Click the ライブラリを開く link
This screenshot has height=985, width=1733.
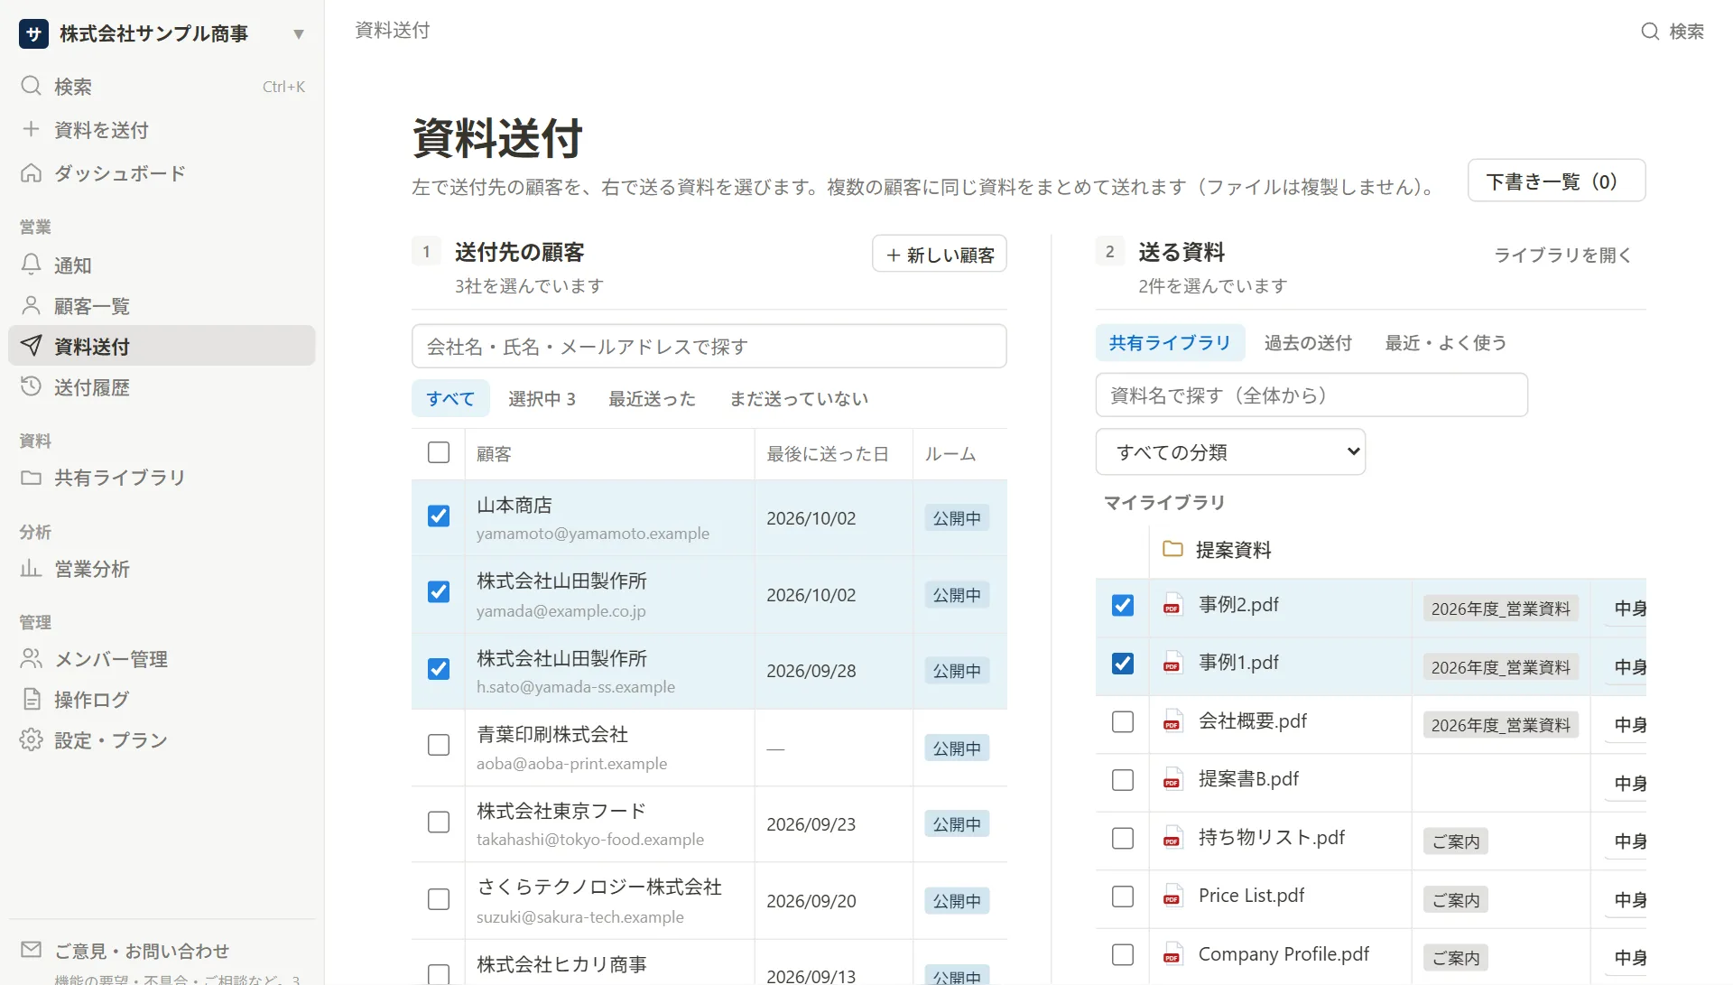point(1563,255)
